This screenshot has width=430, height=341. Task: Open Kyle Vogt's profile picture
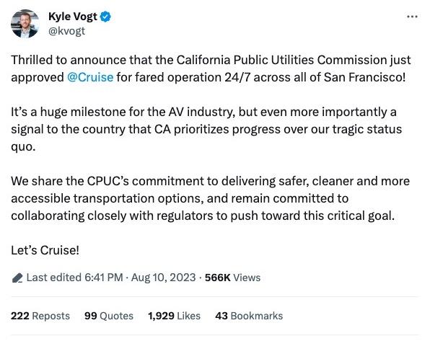25,24
